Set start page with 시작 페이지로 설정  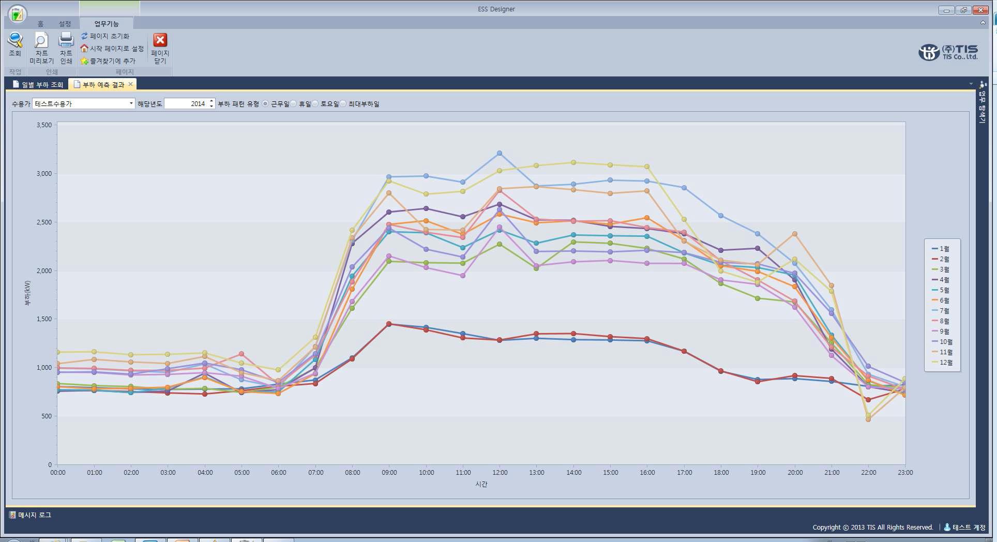[112, 49]
